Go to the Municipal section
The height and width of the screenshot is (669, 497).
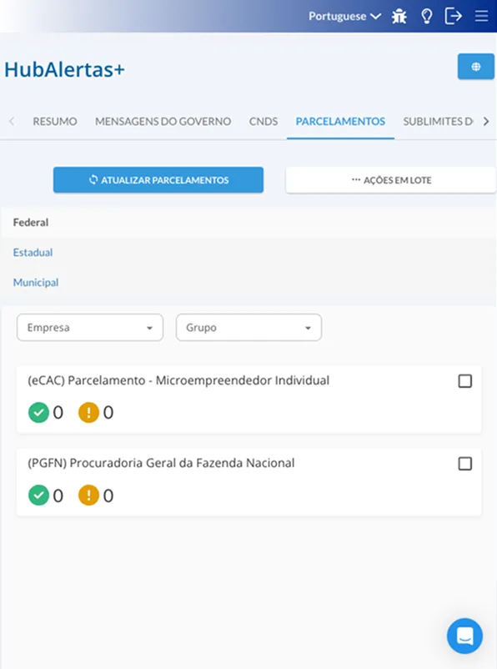click(36, 283)
